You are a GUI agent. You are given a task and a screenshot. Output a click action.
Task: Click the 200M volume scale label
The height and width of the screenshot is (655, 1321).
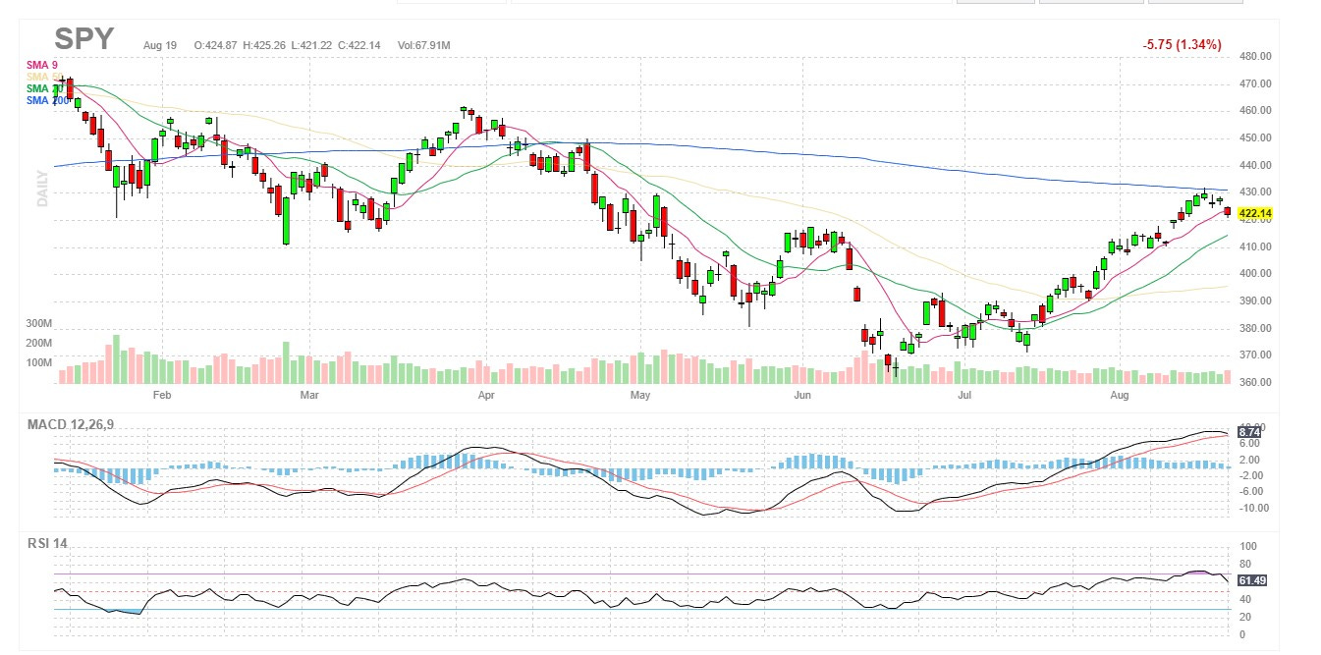click(x=39, y=343)
